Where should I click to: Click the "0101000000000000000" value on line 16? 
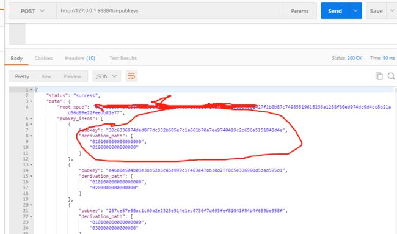[117, 182]
